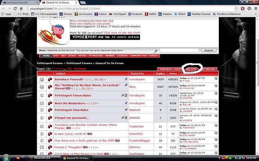The image size is (259, 161).
Task: Bookmark this page with star icon
Action: tap(236, 9)
